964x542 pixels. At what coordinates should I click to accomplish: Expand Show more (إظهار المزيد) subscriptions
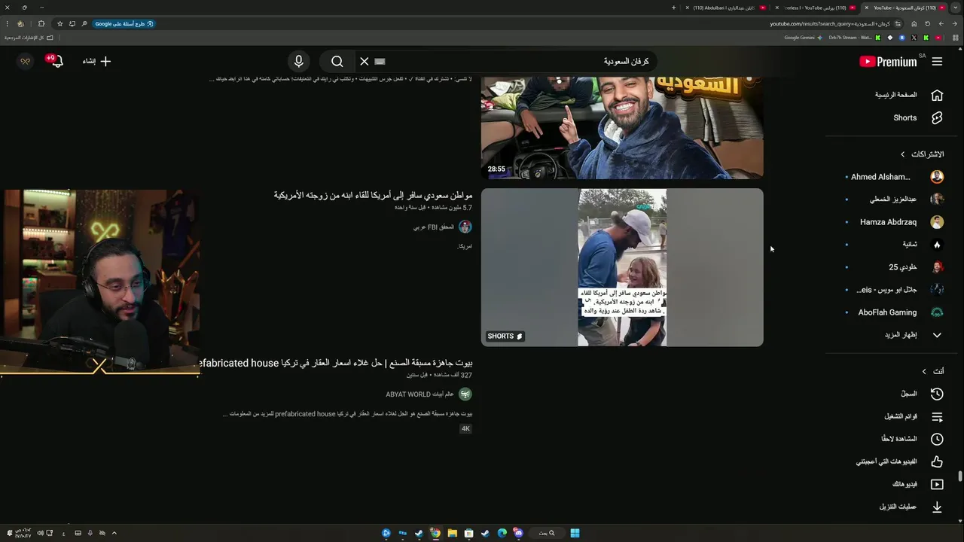click(x=892, y=335)
